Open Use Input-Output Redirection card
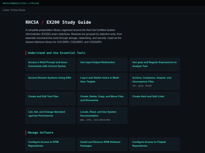 coord(102,64)
